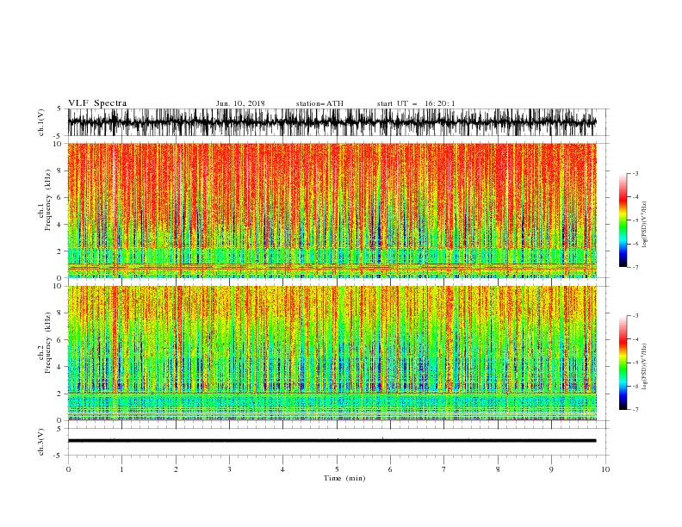The image size is (682, 527).
Task: Click the "7" tick on the time axis
Action: click(444, 469)
